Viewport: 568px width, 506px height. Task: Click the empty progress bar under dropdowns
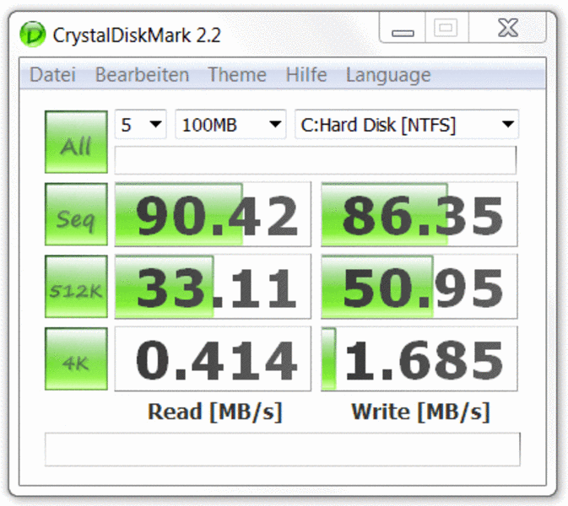(x=316, y=160)
